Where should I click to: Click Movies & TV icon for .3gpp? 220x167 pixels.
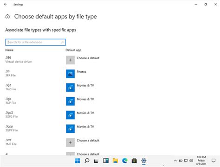point(70,129)
